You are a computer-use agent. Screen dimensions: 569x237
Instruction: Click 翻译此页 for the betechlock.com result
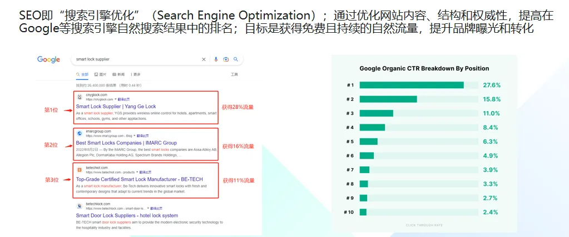pyautogui.click(x=156, y=209)
